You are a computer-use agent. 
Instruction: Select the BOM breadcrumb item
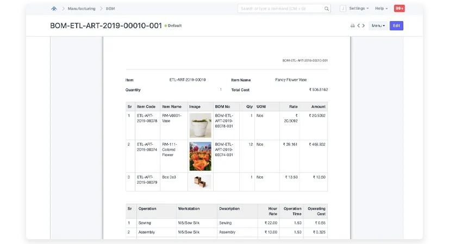coord(110,9)
